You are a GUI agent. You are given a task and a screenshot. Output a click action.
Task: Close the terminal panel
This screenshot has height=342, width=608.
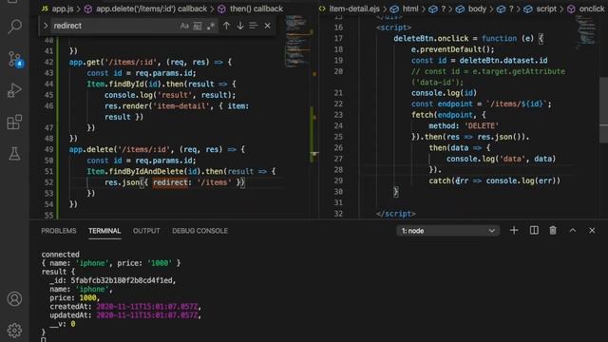592,230
